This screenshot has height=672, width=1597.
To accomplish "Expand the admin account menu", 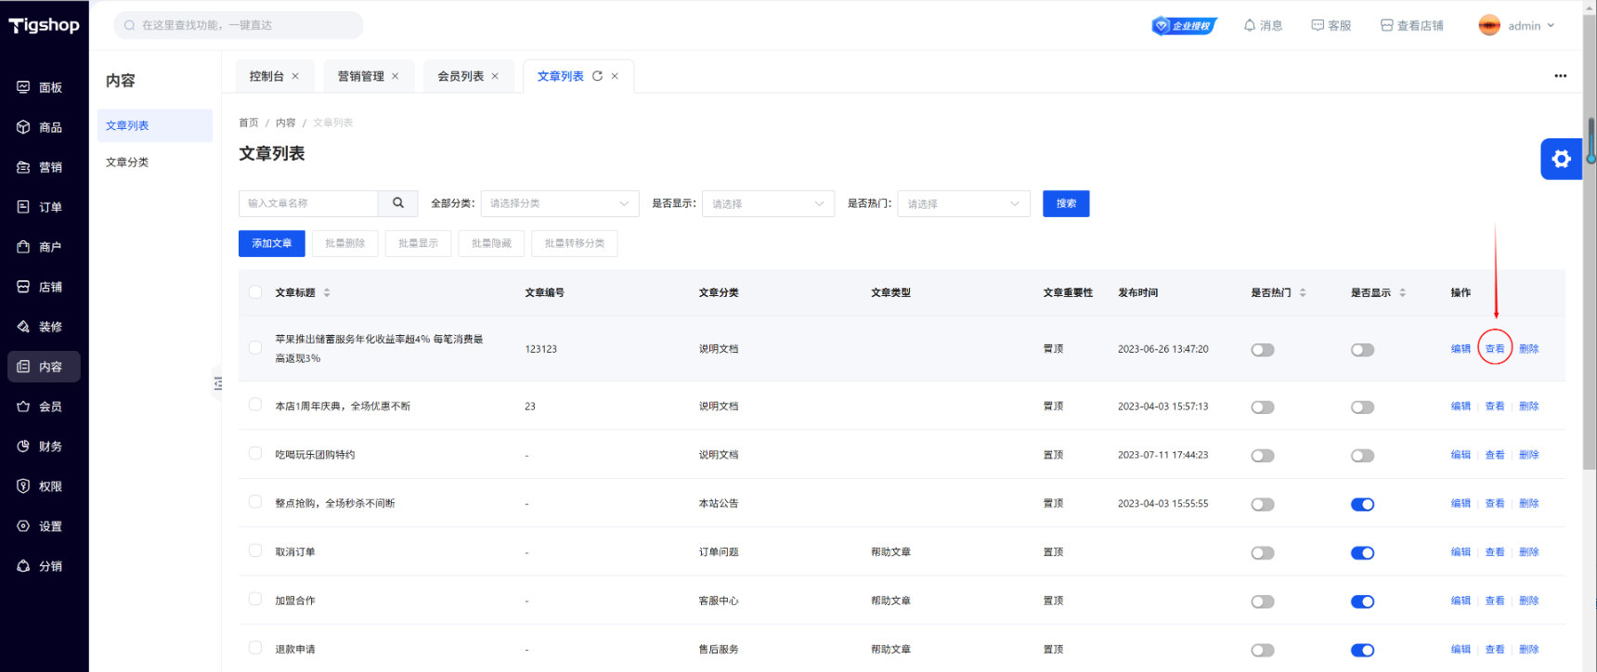I will coord(1551,26).
